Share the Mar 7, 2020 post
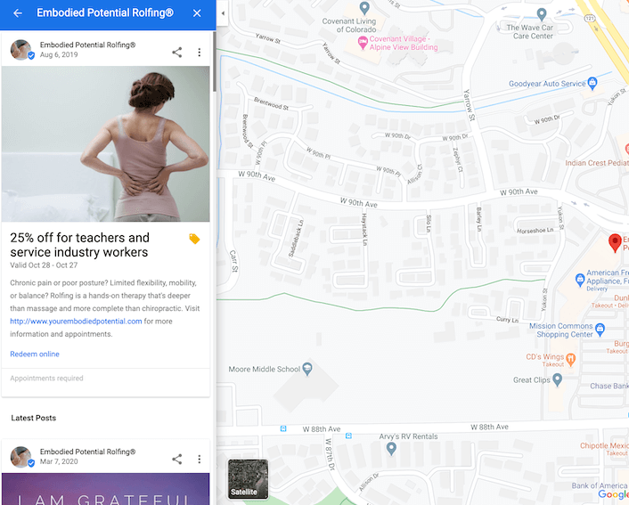This screenshot has height=505, width=629. (x=177, y=459)
